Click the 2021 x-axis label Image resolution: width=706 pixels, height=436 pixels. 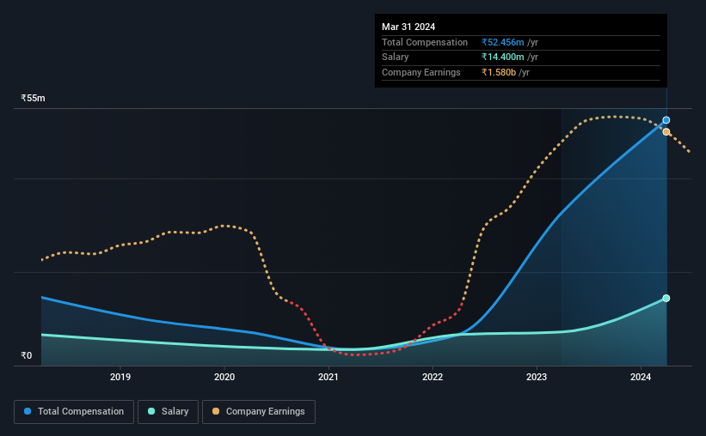click(x=328, y=377)
